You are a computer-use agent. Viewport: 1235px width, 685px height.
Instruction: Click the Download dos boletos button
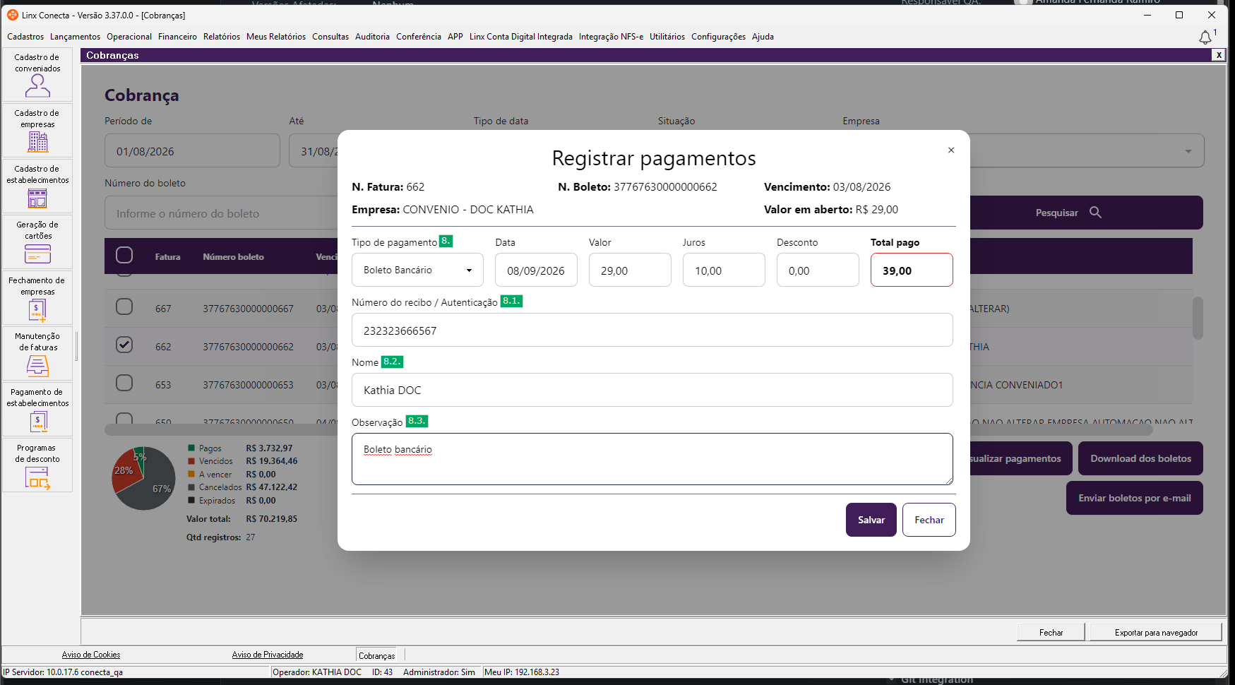(1140, 458)
